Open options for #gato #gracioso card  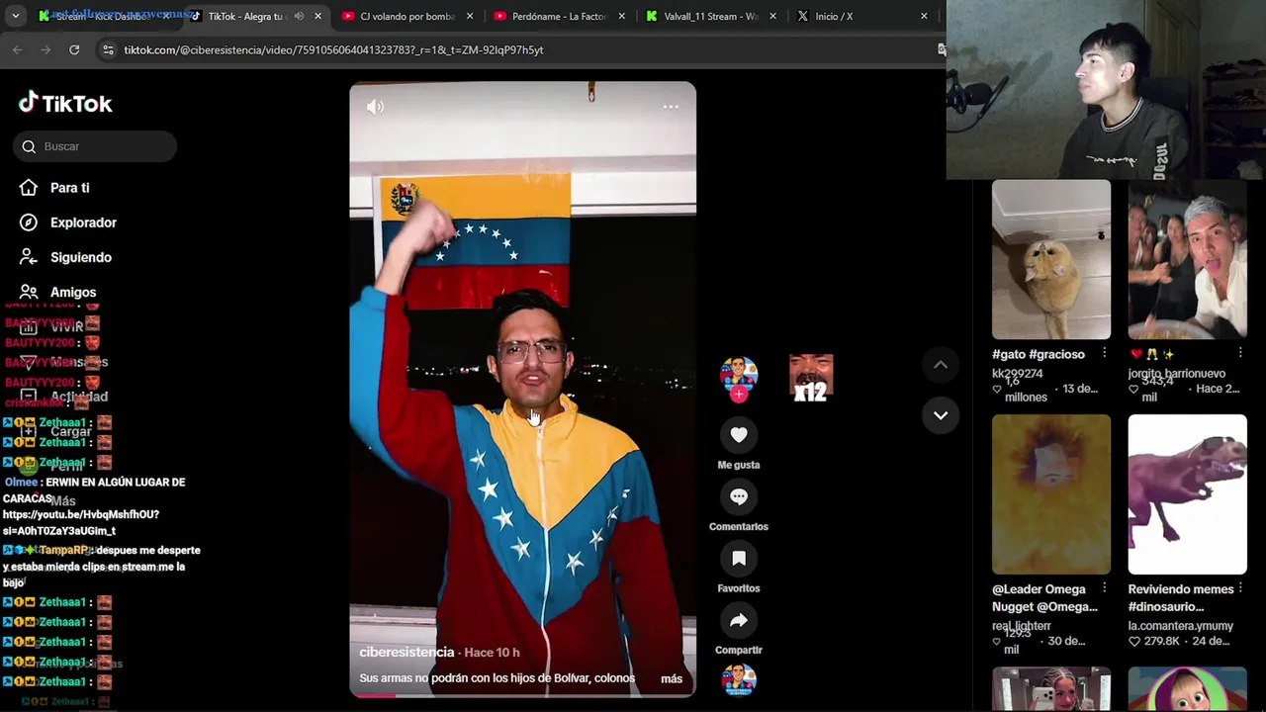[1105, 353]
